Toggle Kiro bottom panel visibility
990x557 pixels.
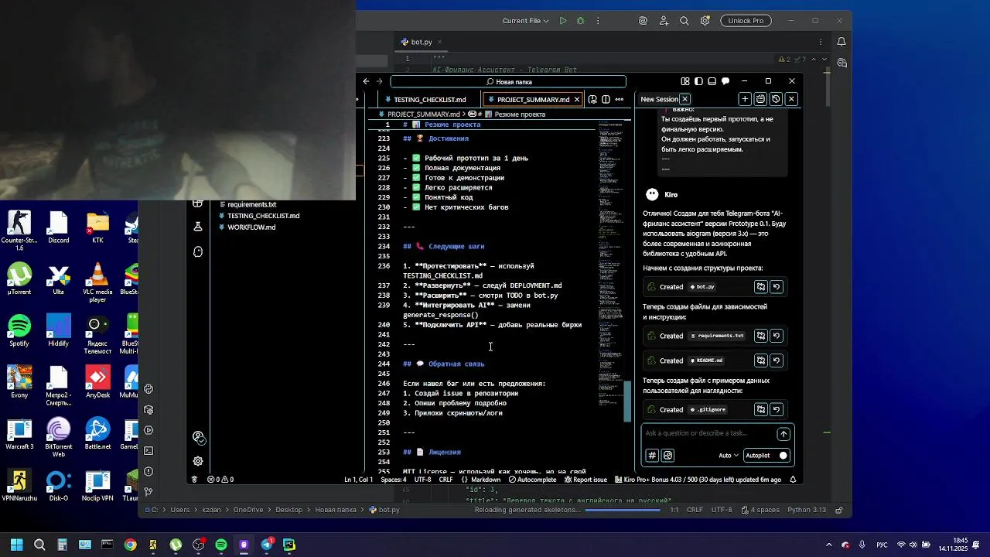tap(712, 81)
